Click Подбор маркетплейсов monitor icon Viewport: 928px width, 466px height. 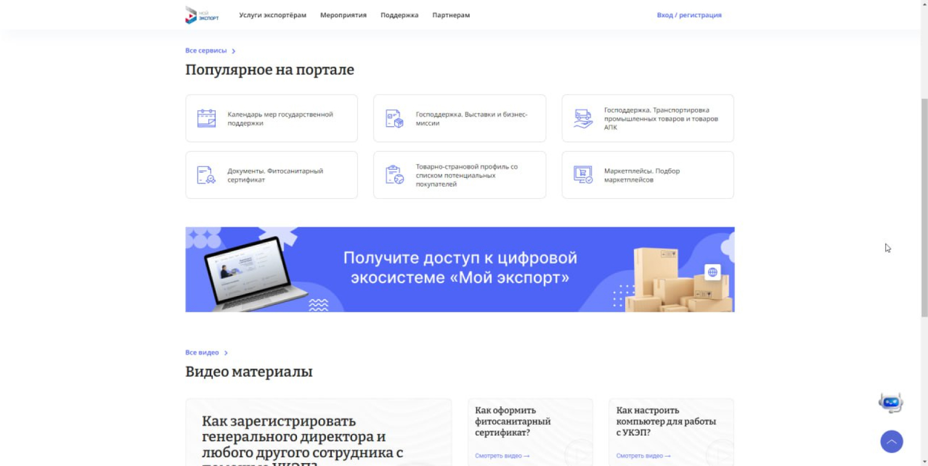[x=583, y=175]
